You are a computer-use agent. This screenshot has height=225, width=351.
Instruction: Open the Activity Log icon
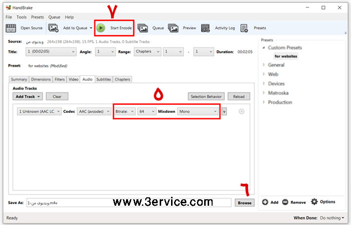tap(205, 28)
